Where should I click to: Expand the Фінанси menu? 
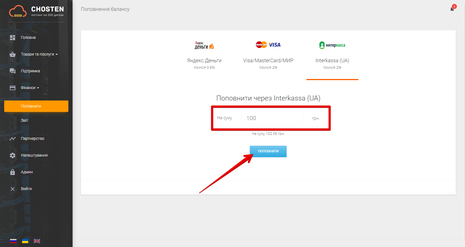point(30,88)
